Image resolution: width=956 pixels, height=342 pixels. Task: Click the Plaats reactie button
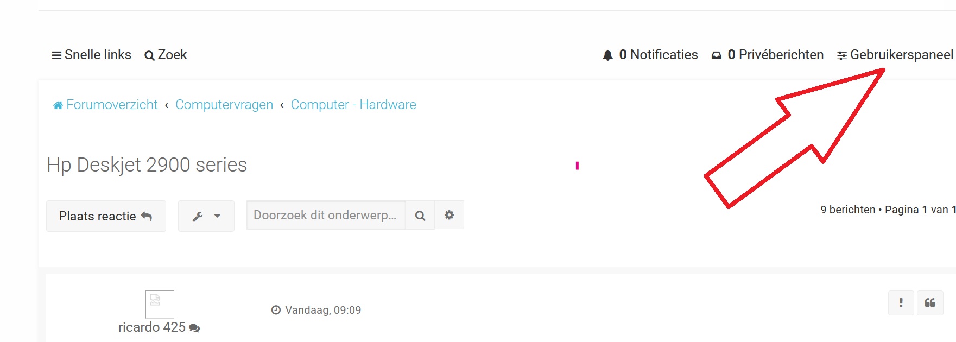point(106,216)
